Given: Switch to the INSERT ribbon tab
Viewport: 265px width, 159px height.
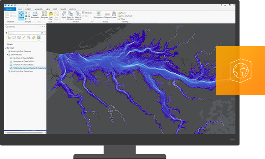Looking at the screenshot, I should pyautogui.click(x=28, y=9).
